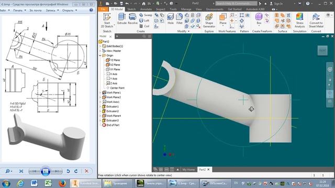
Task: Click the Undo arrow in quick access toolbar
Action: [x=127, y=4]
